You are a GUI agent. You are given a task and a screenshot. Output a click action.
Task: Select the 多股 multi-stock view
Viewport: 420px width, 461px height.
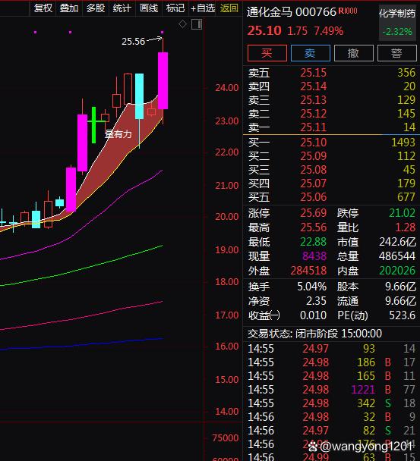tap(96, 8)
